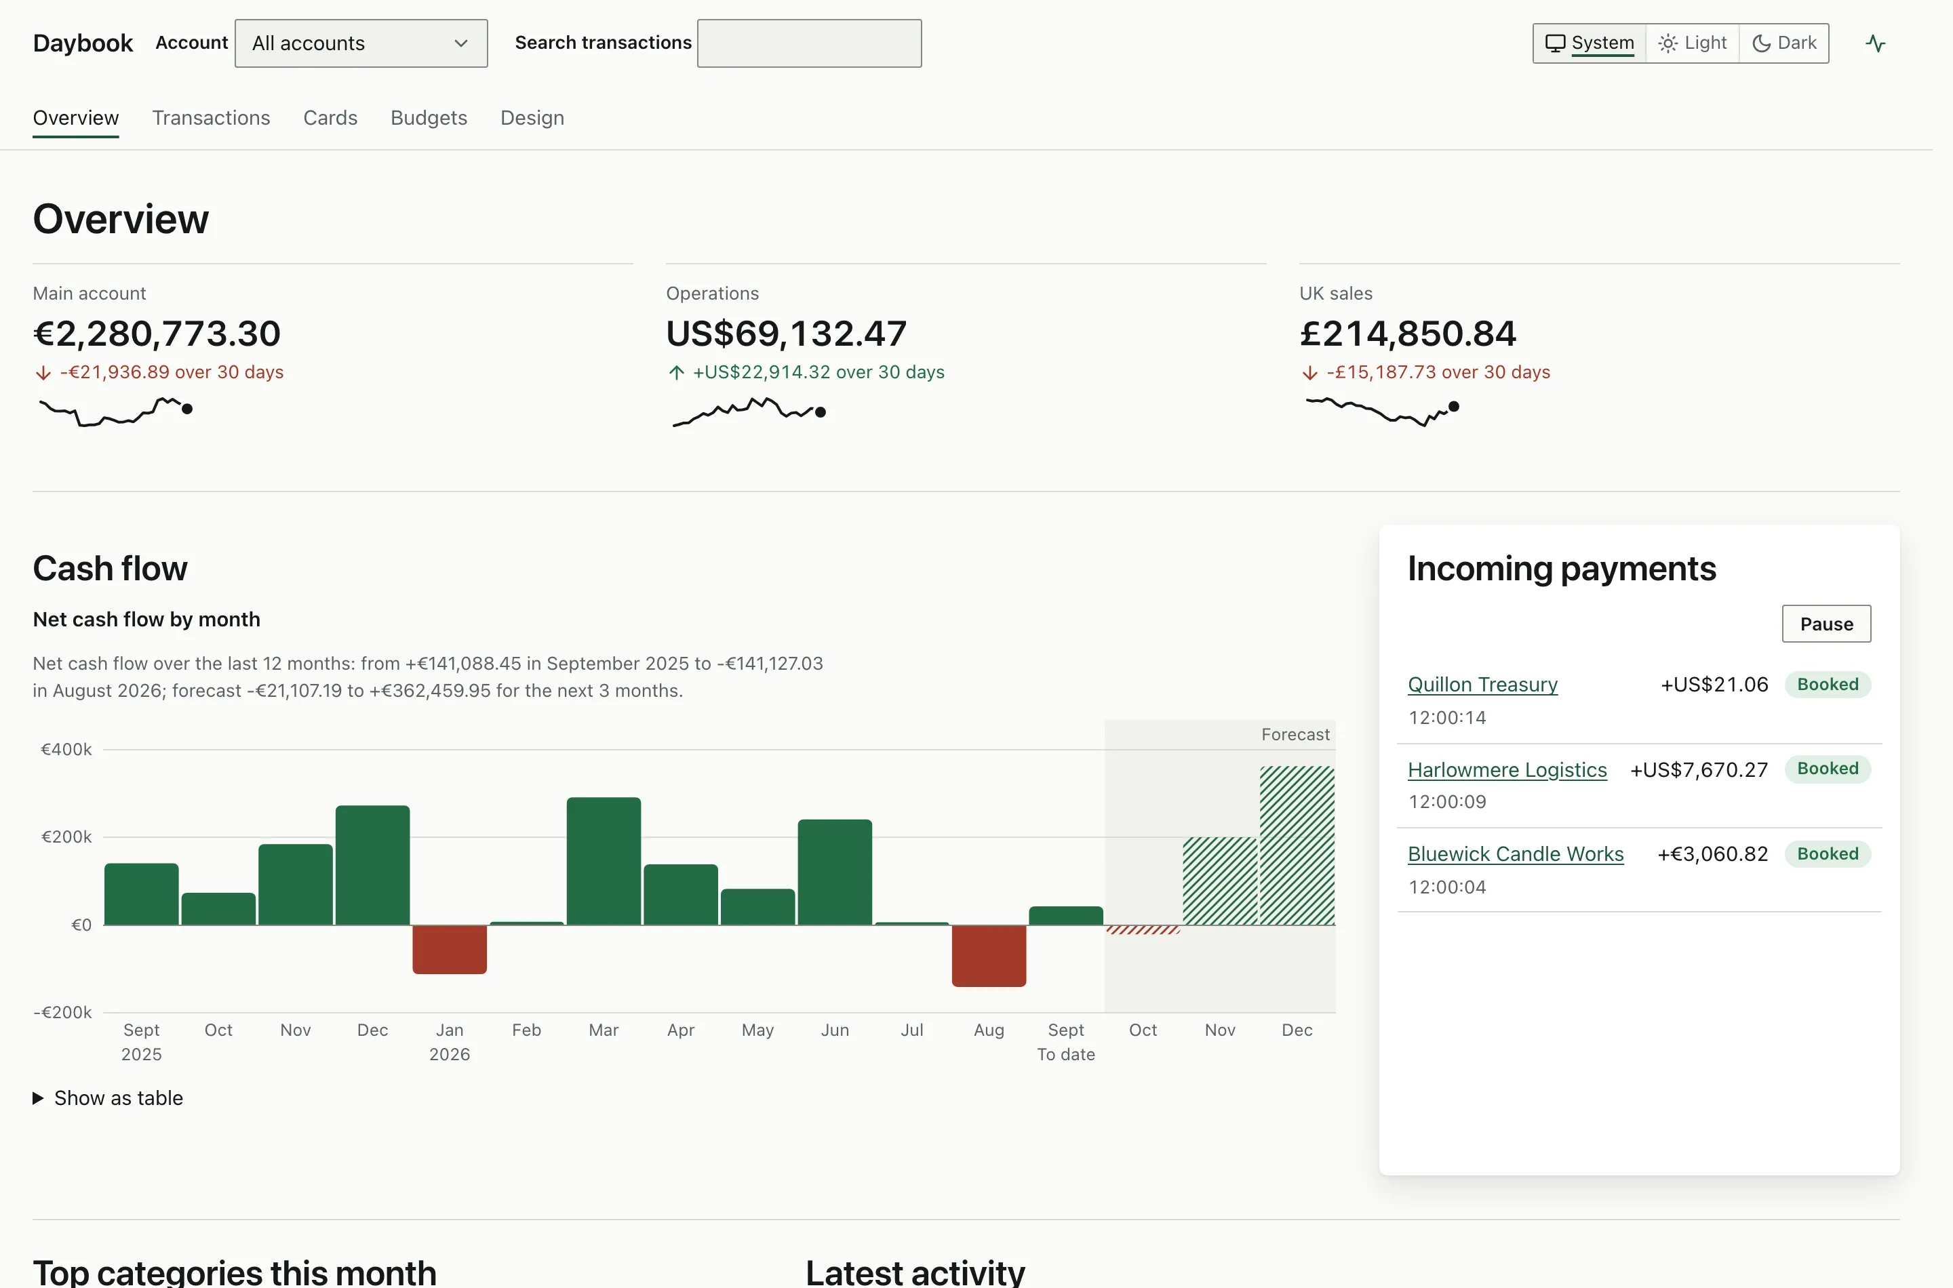The image size is (1953, 1288).
Task: Click the hatched November forecast bar
Action: [1219, 881]
